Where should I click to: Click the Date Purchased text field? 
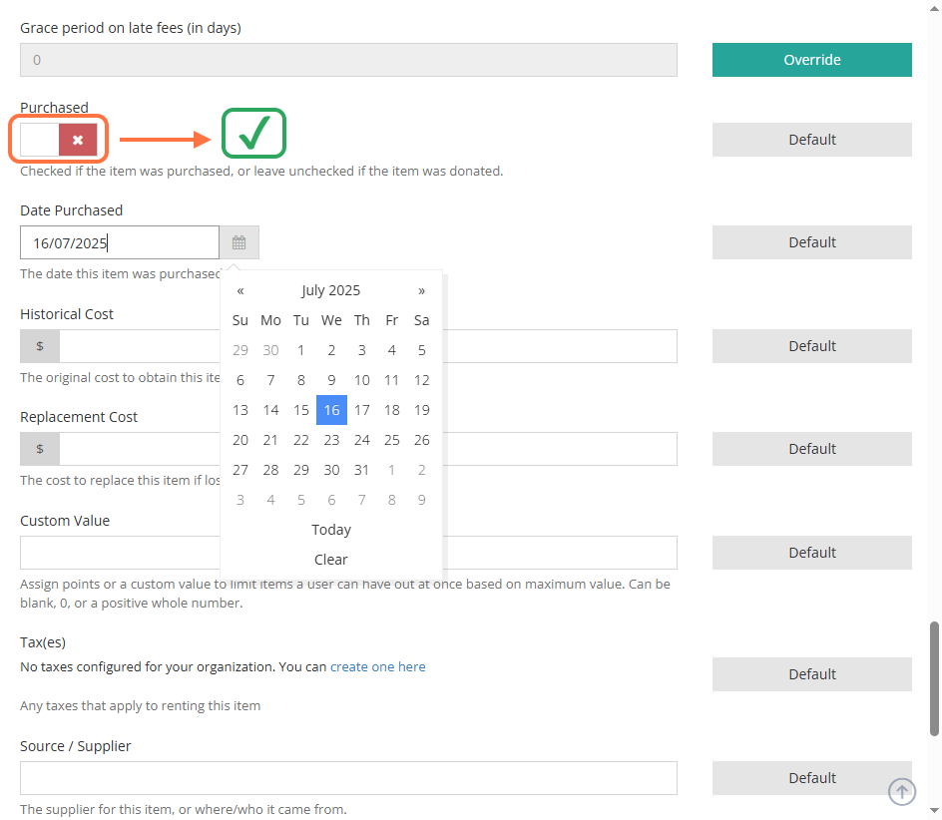(120, 242)
